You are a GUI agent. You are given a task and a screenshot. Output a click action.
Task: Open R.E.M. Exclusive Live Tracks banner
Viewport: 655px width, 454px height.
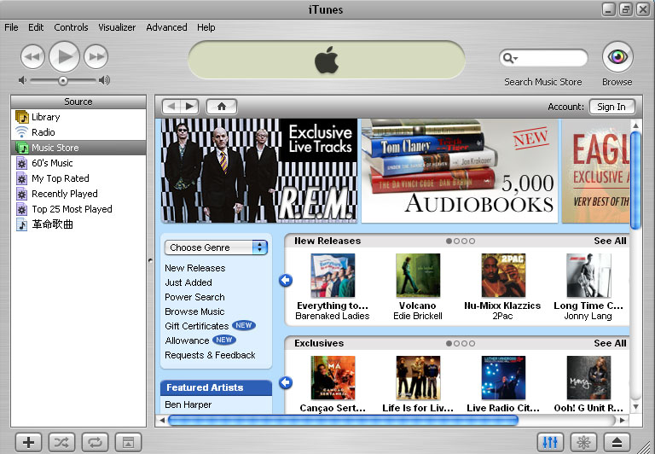(259, 171)
